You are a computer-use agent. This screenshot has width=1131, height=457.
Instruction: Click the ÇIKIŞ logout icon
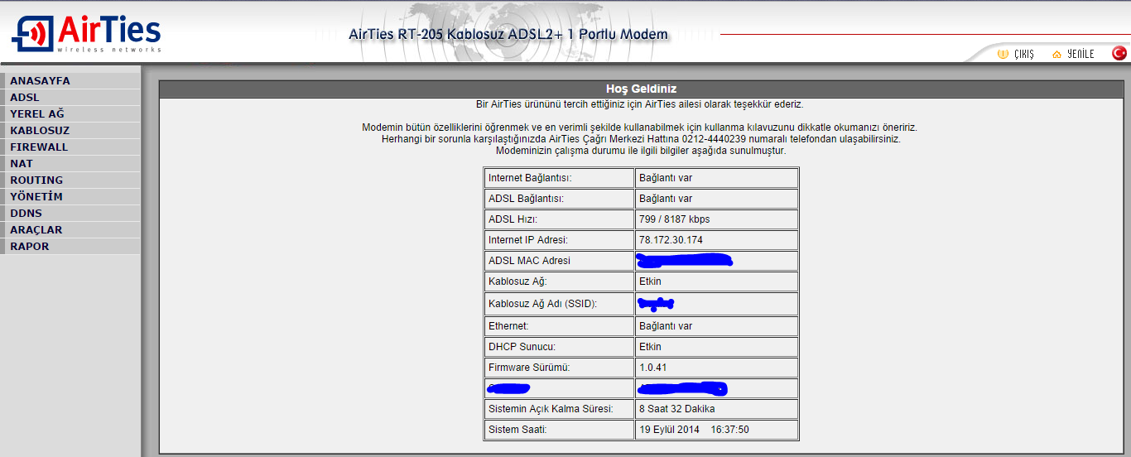(1003, 54)
